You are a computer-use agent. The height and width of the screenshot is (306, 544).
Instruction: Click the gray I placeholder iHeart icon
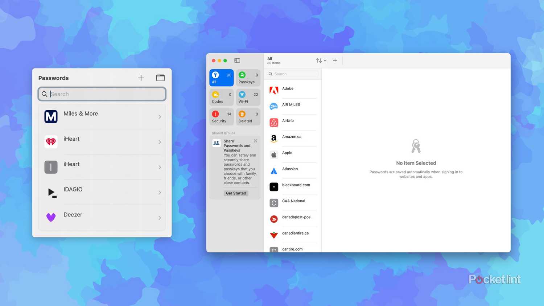51,167
